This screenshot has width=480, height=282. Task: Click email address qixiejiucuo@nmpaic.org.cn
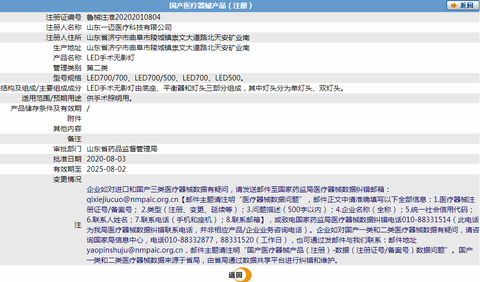(x=132, y=199)
